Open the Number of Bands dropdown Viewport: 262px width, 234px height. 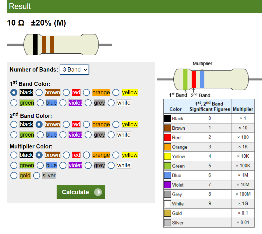[x=74, y=70]
